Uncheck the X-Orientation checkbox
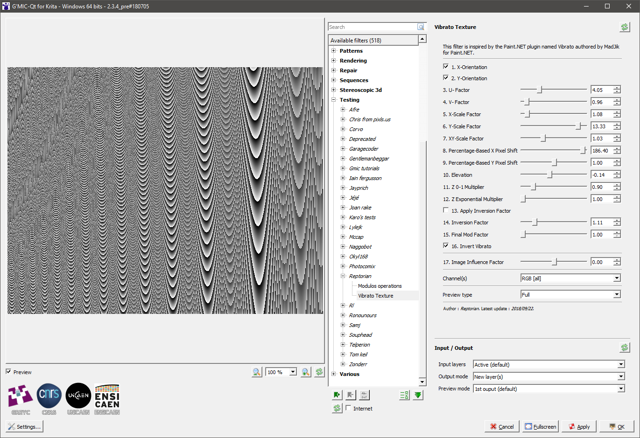This screenshot has width=640, height=438. point(446,67)
